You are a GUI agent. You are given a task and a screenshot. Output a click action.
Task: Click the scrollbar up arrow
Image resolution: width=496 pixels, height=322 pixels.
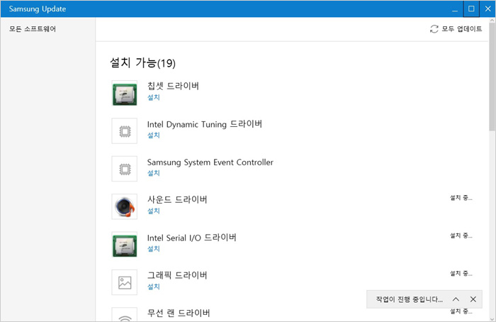(x=492, y=20)
